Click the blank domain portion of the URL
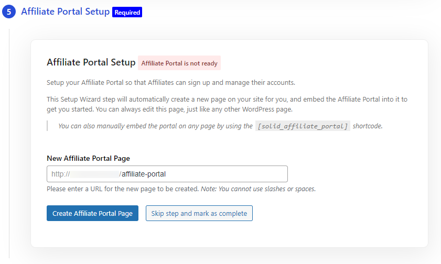 (x=94, y=174)
